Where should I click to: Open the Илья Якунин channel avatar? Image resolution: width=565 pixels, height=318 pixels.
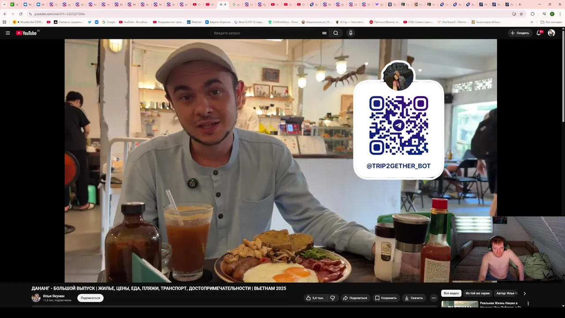(x=36, y=298)
